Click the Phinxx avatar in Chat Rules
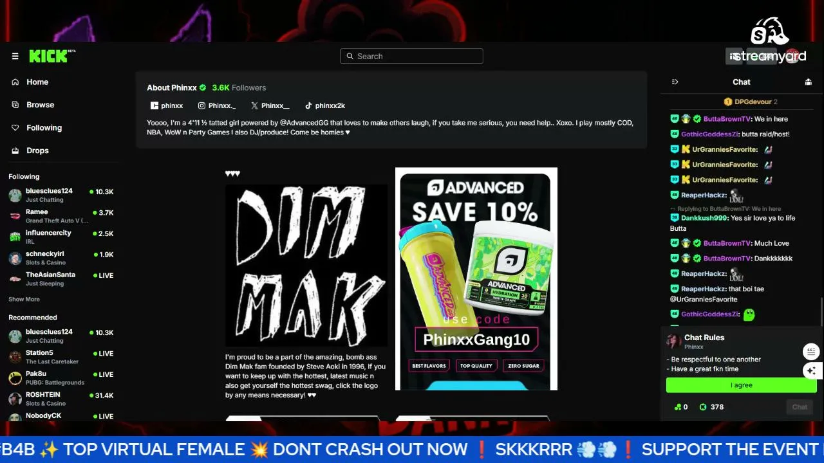This screenshot has height=463, width=824. pyautogui.click(x=673, y=341)
